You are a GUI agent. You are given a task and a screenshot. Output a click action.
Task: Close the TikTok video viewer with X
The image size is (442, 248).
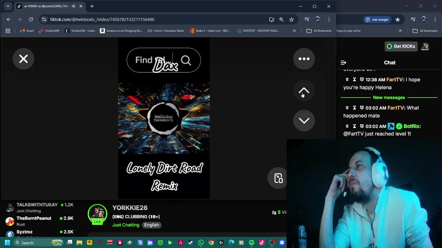(x=23, y=59)
